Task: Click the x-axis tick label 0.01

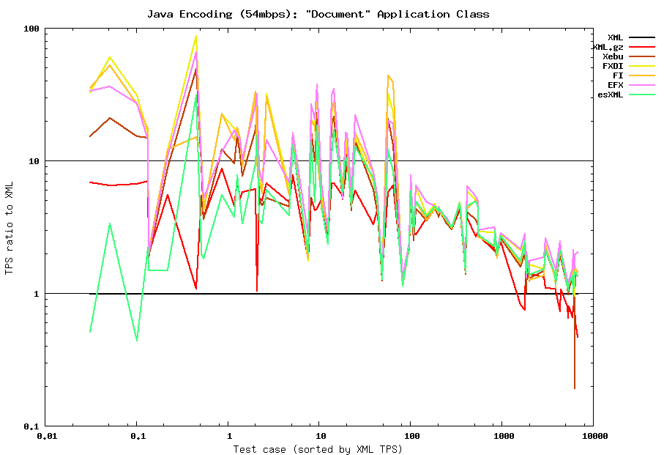Action: pyautogui.click(x=45, y=437)
